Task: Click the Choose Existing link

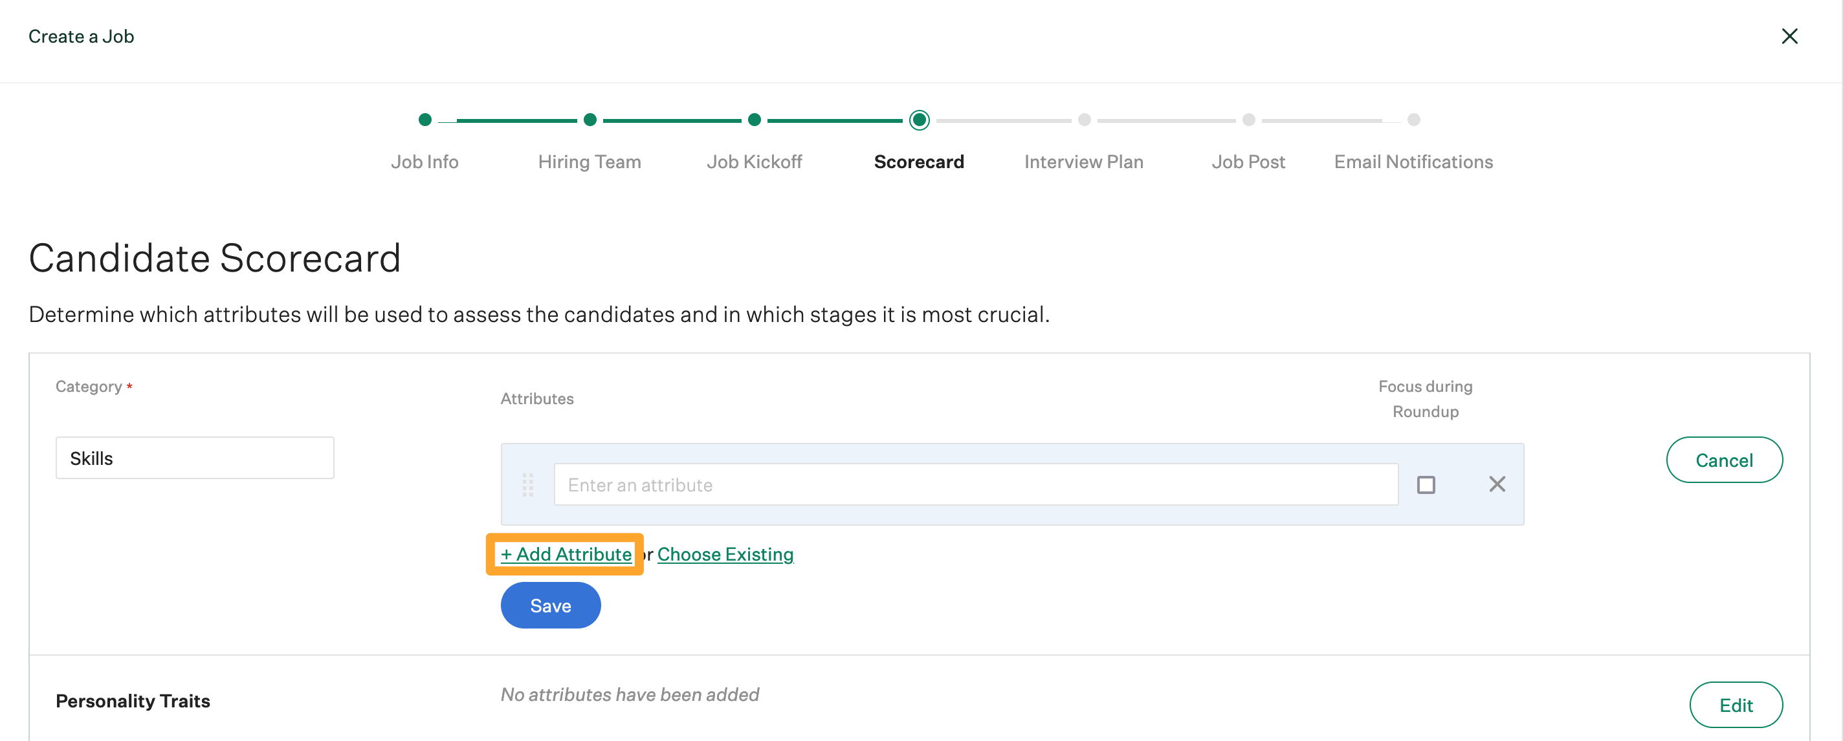Action: tap(725, 553)
